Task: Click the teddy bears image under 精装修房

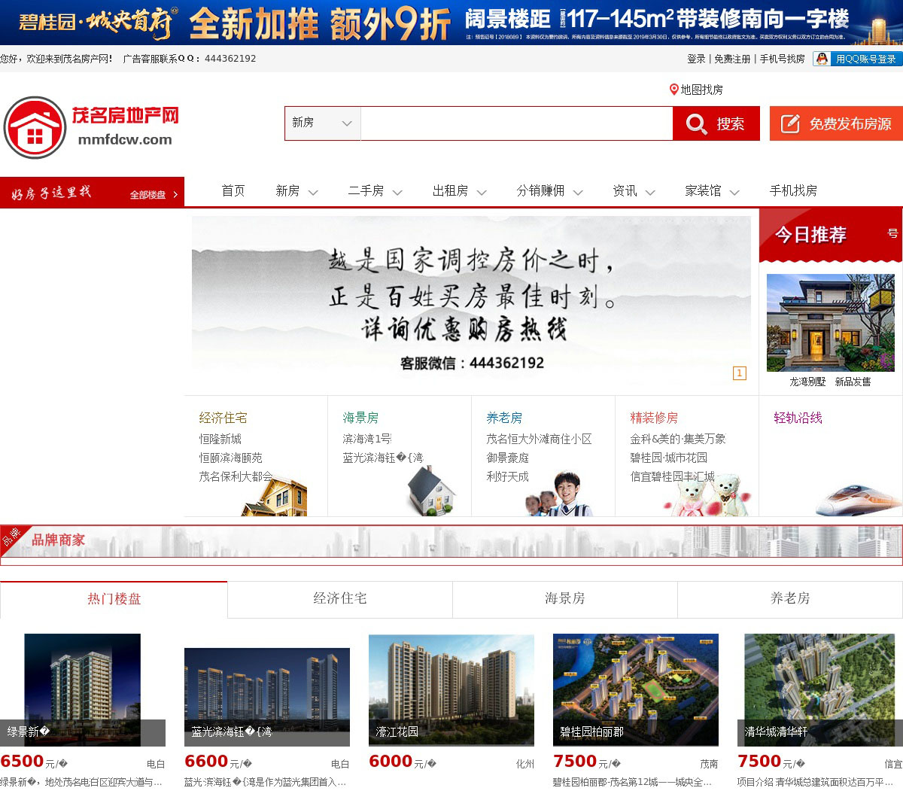Action: click(x=708, y=495)
